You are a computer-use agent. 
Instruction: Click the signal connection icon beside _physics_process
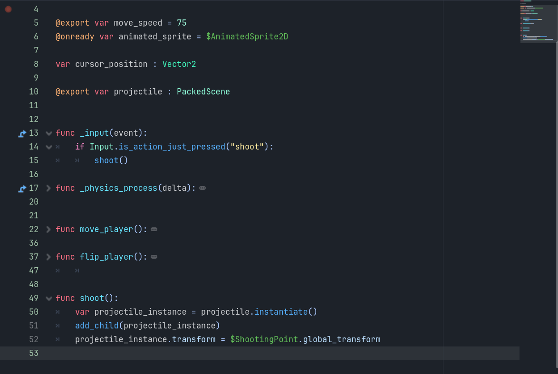click(21, 188)
